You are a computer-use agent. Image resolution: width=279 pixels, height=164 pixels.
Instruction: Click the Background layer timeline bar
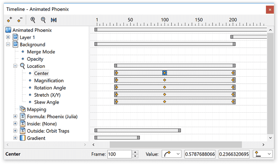165,44
